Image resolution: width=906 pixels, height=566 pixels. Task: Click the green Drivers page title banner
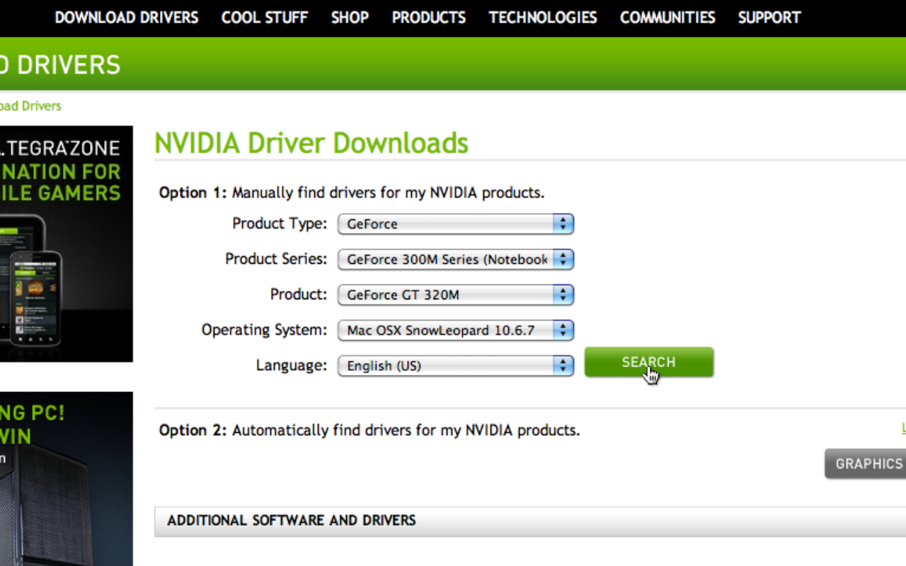point(453,64)
